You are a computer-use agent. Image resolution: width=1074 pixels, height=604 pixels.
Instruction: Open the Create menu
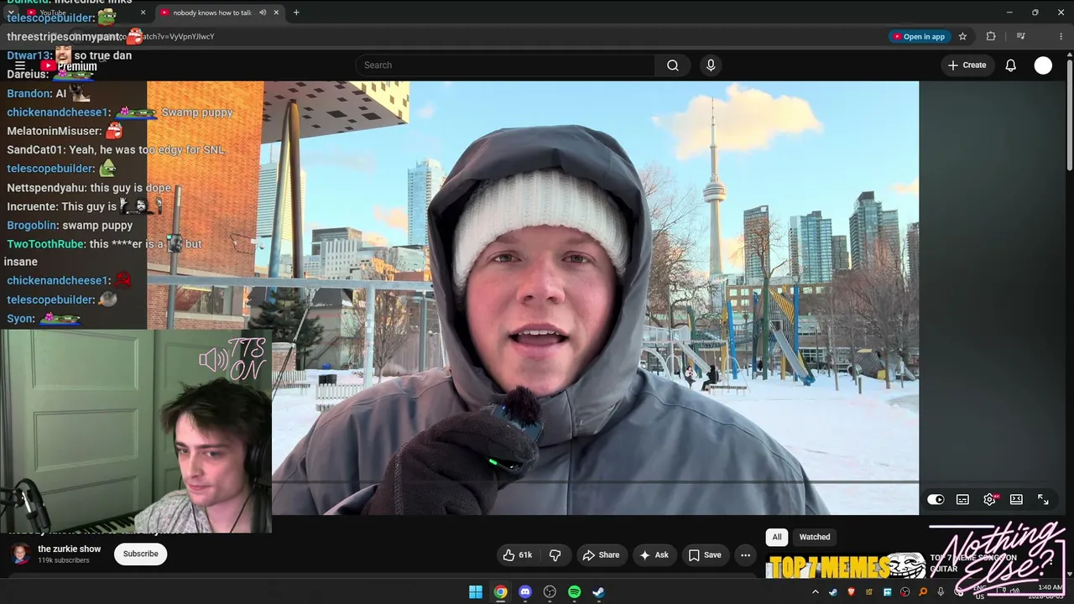tap(967, 65)
